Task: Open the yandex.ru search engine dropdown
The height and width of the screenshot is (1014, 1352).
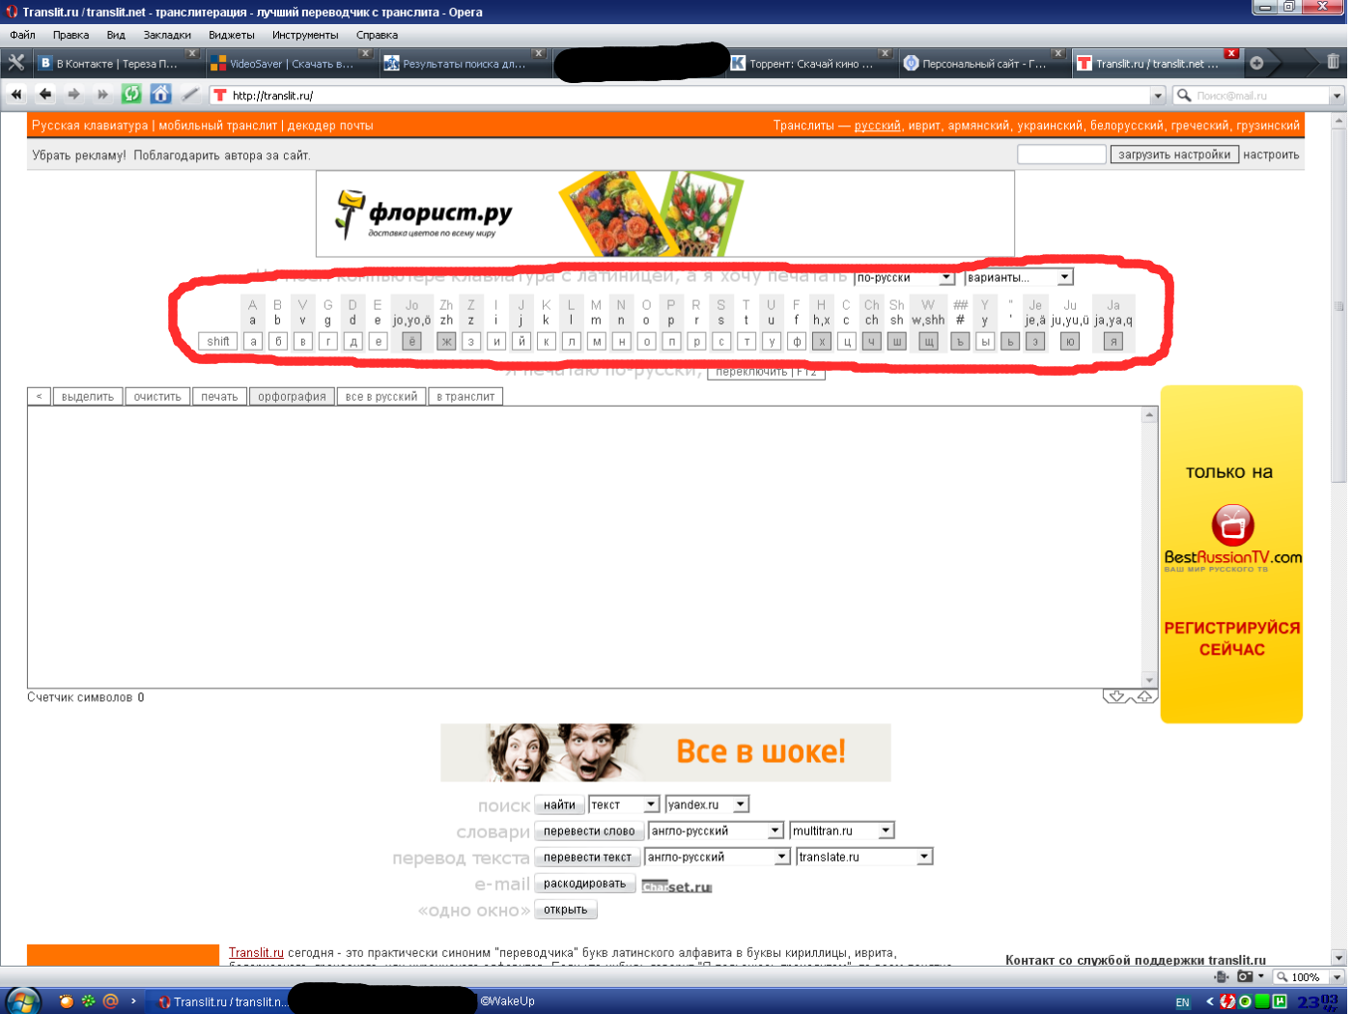Action: [707, 804]
